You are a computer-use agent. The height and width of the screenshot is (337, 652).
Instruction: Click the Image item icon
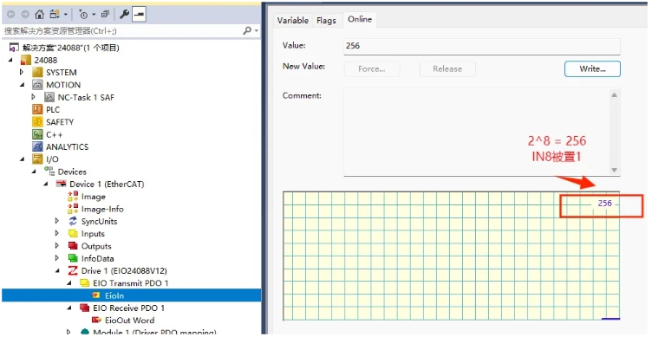tap(73, 196)
